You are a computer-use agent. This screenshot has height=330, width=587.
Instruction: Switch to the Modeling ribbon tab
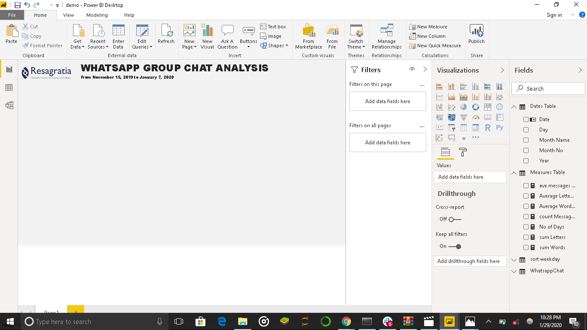97,15
